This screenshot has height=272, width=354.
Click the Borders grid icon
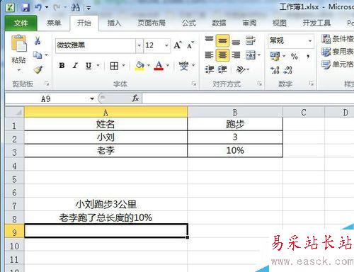tap(114, 66)
